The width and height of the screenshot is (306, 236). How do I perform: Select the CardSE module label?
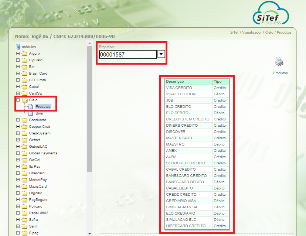35,93
